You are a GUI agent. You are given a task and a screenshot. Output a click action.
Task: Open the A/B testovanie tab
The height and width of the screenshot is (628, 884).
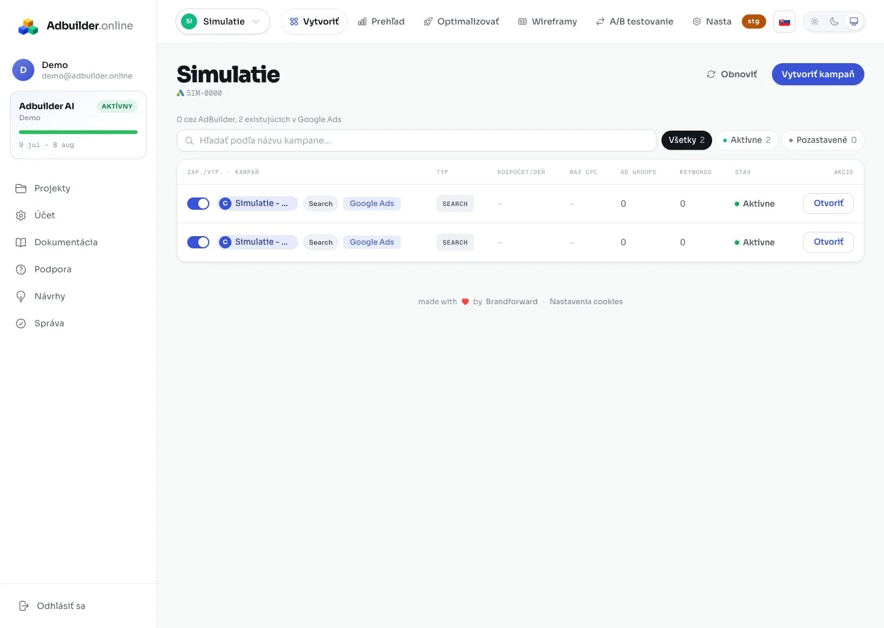tap(634, 21)
